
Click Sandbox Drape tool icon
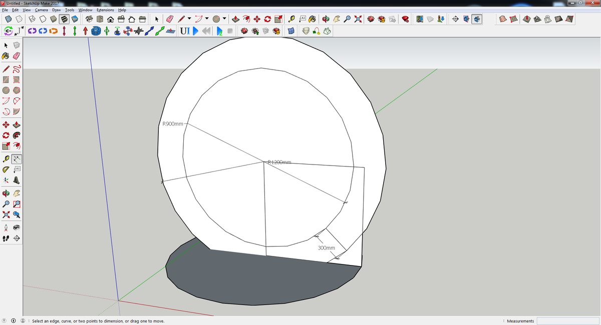coord(547,19)
